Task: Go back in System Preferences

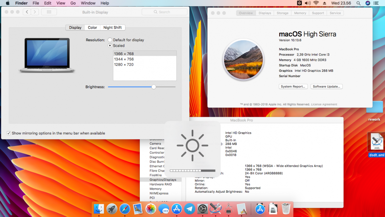Action: [x=27, y=12]
